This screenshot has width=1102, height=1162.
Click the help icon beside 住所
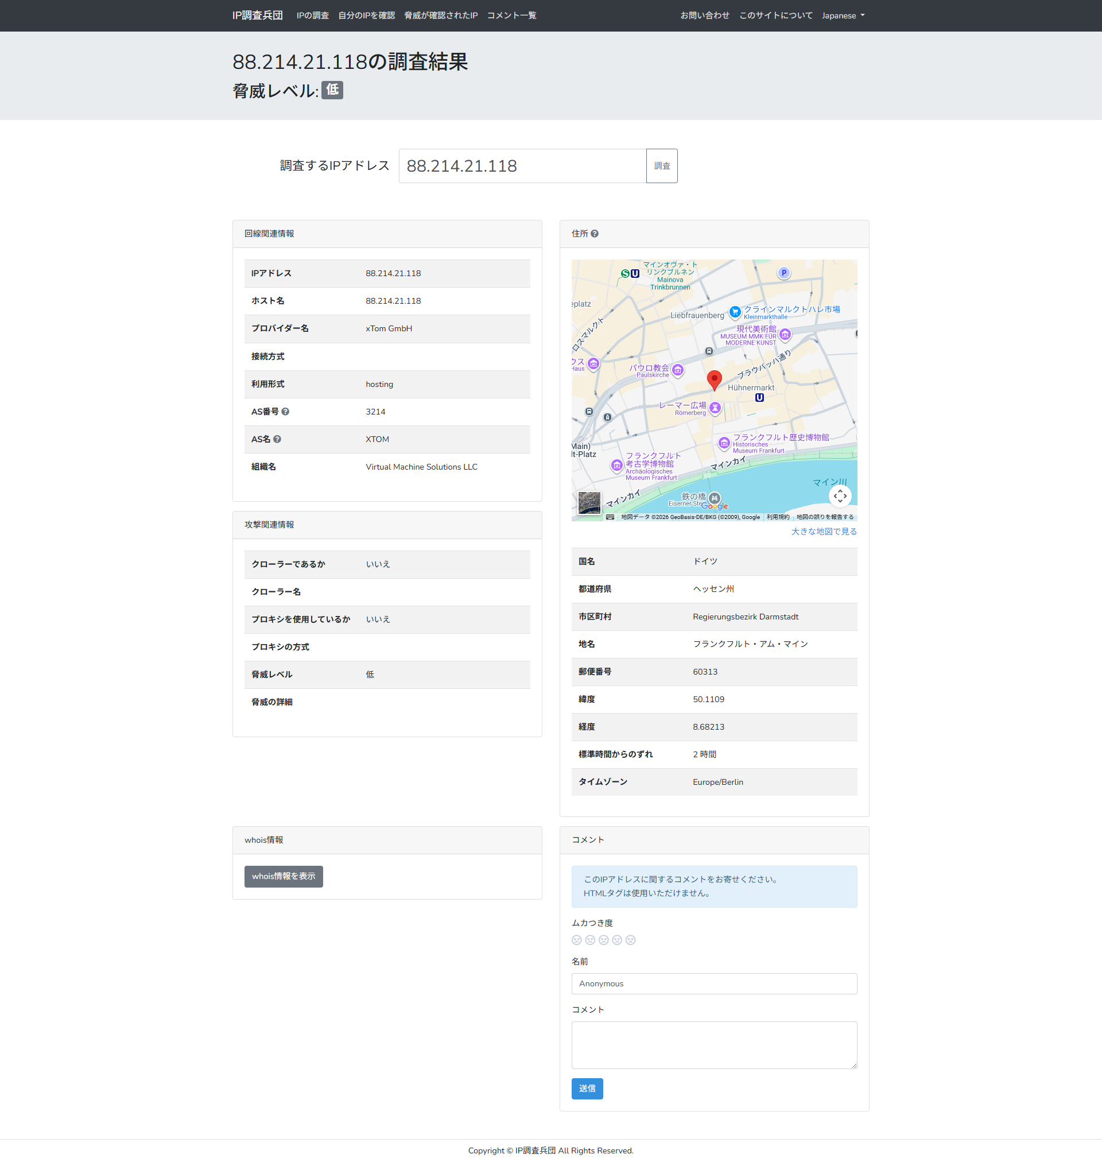coord(595,234)
